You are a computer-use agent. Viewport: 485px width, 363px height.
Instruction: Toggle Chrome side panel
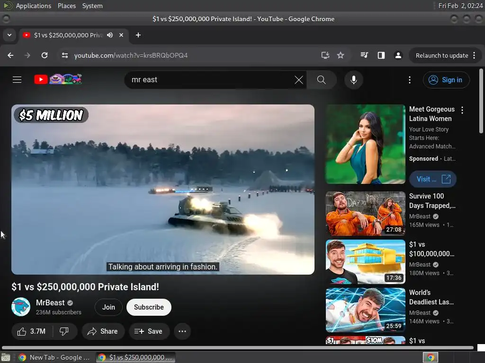(381, 55)
